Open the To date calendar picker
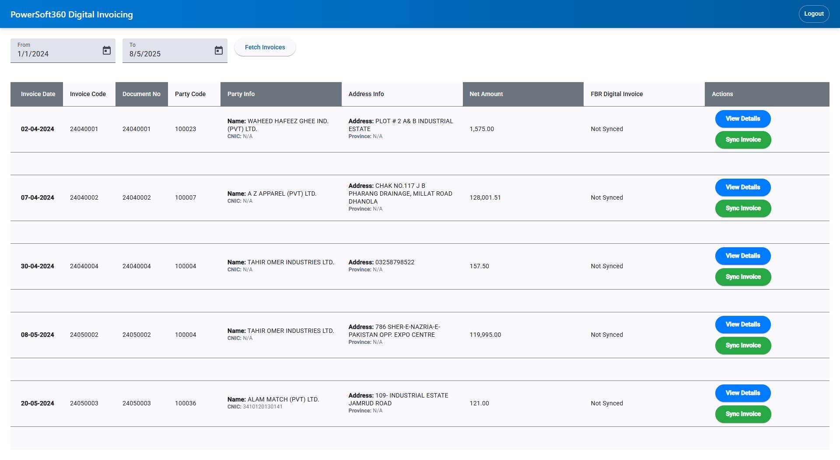 click(x=219, y=50)
